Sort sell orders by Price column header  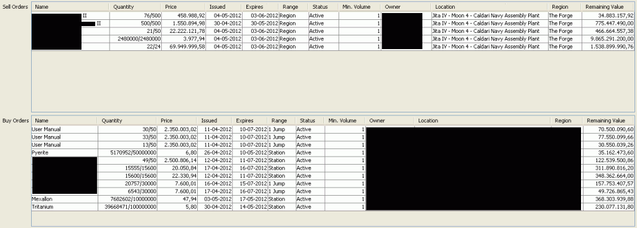[184, 7]
